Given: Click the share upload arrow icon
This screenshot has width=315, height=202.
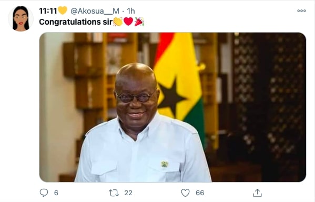Looking at the screenshot, I should coord(257,193).
